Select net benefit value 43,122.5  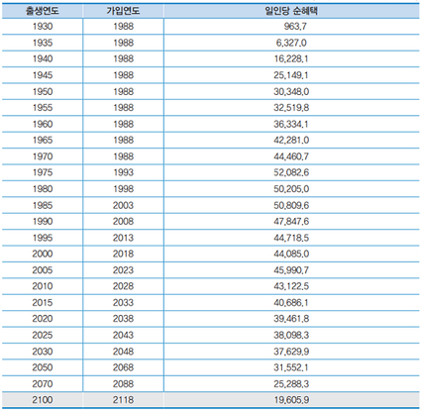tap(291, 286)
